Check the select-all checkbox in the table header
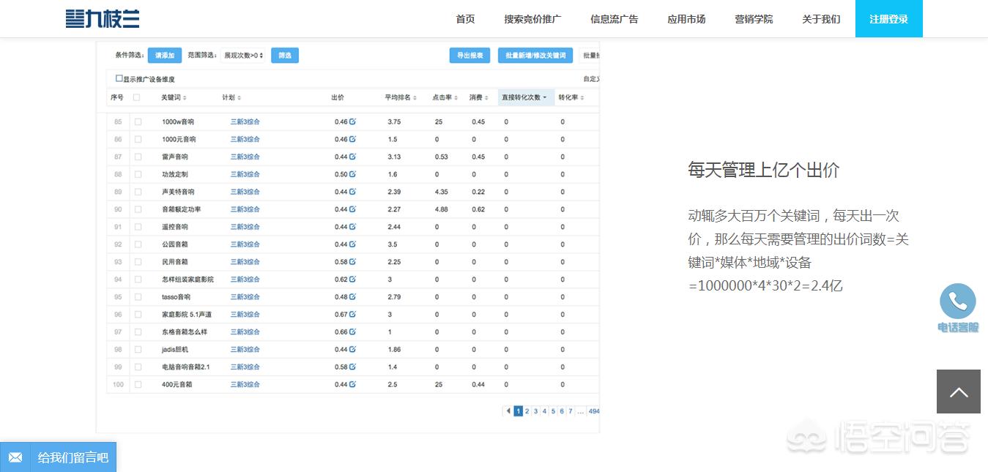 coord(138,97)
